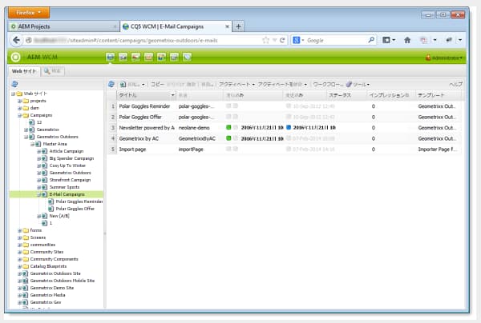
Task: Click the Administrator user icon
Action: click(x=428, y=58)
